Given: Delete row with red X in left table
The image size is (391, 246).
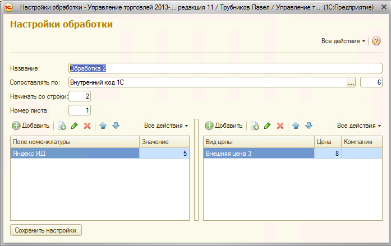Looking at the screenshot, I should (87, 126).
